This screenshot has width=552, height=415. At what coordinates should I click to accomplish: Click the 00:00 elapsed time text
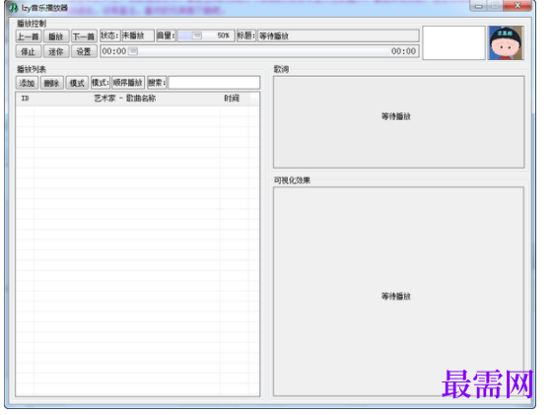(114, 51)
